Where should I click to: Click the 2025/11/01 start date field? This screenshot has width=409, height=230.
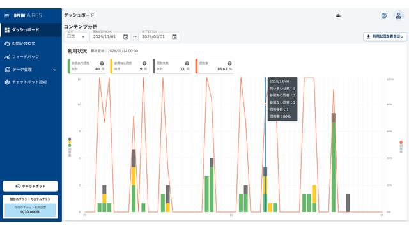pos(110,37)
